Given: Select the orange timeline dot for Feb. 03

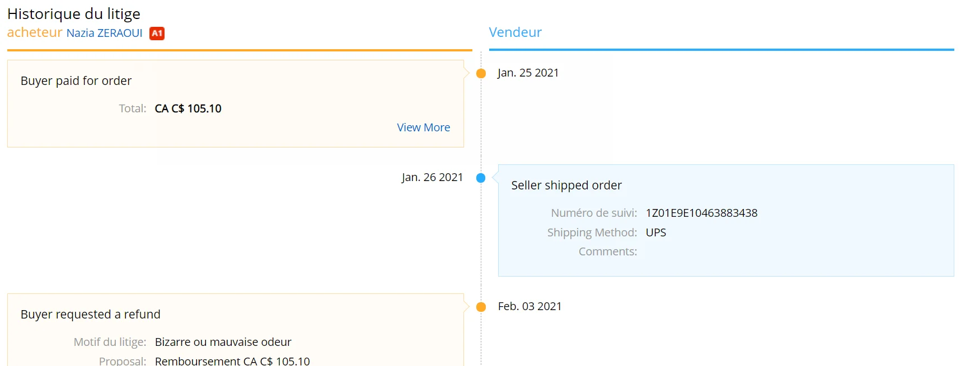Looking at the screenshot, I should point(481,307).
